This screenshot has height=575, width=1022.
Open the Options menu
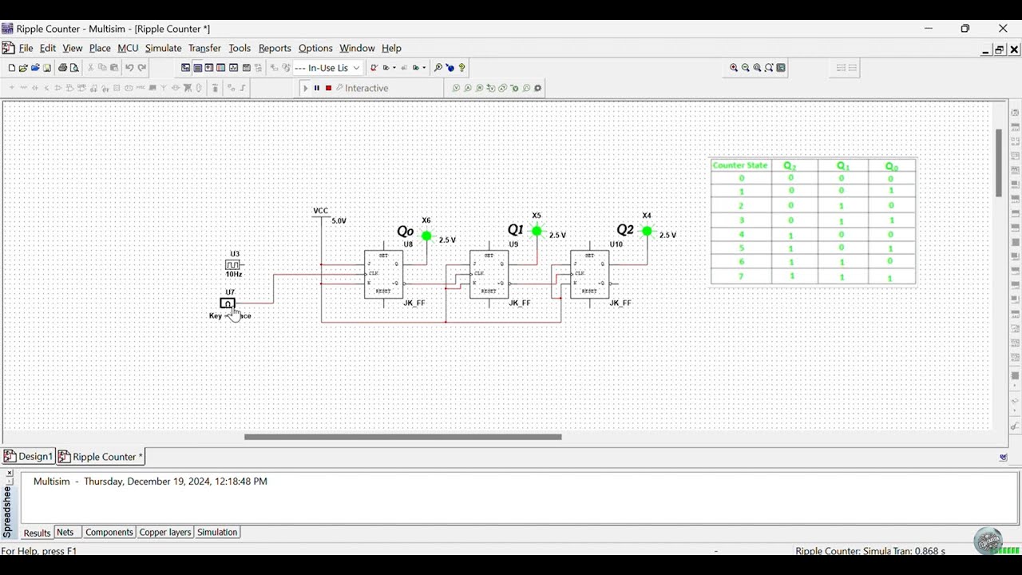tap(315, 48)
